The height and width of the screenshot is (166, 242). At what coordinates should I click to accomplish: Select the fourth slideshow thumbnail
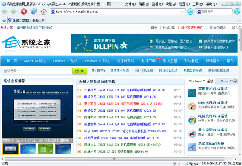click(x=63, y=149)
